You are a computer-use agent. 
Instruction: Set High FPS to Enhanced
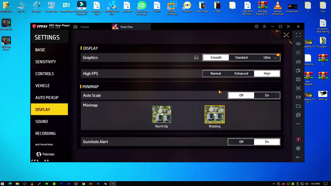tap(241, 74)
